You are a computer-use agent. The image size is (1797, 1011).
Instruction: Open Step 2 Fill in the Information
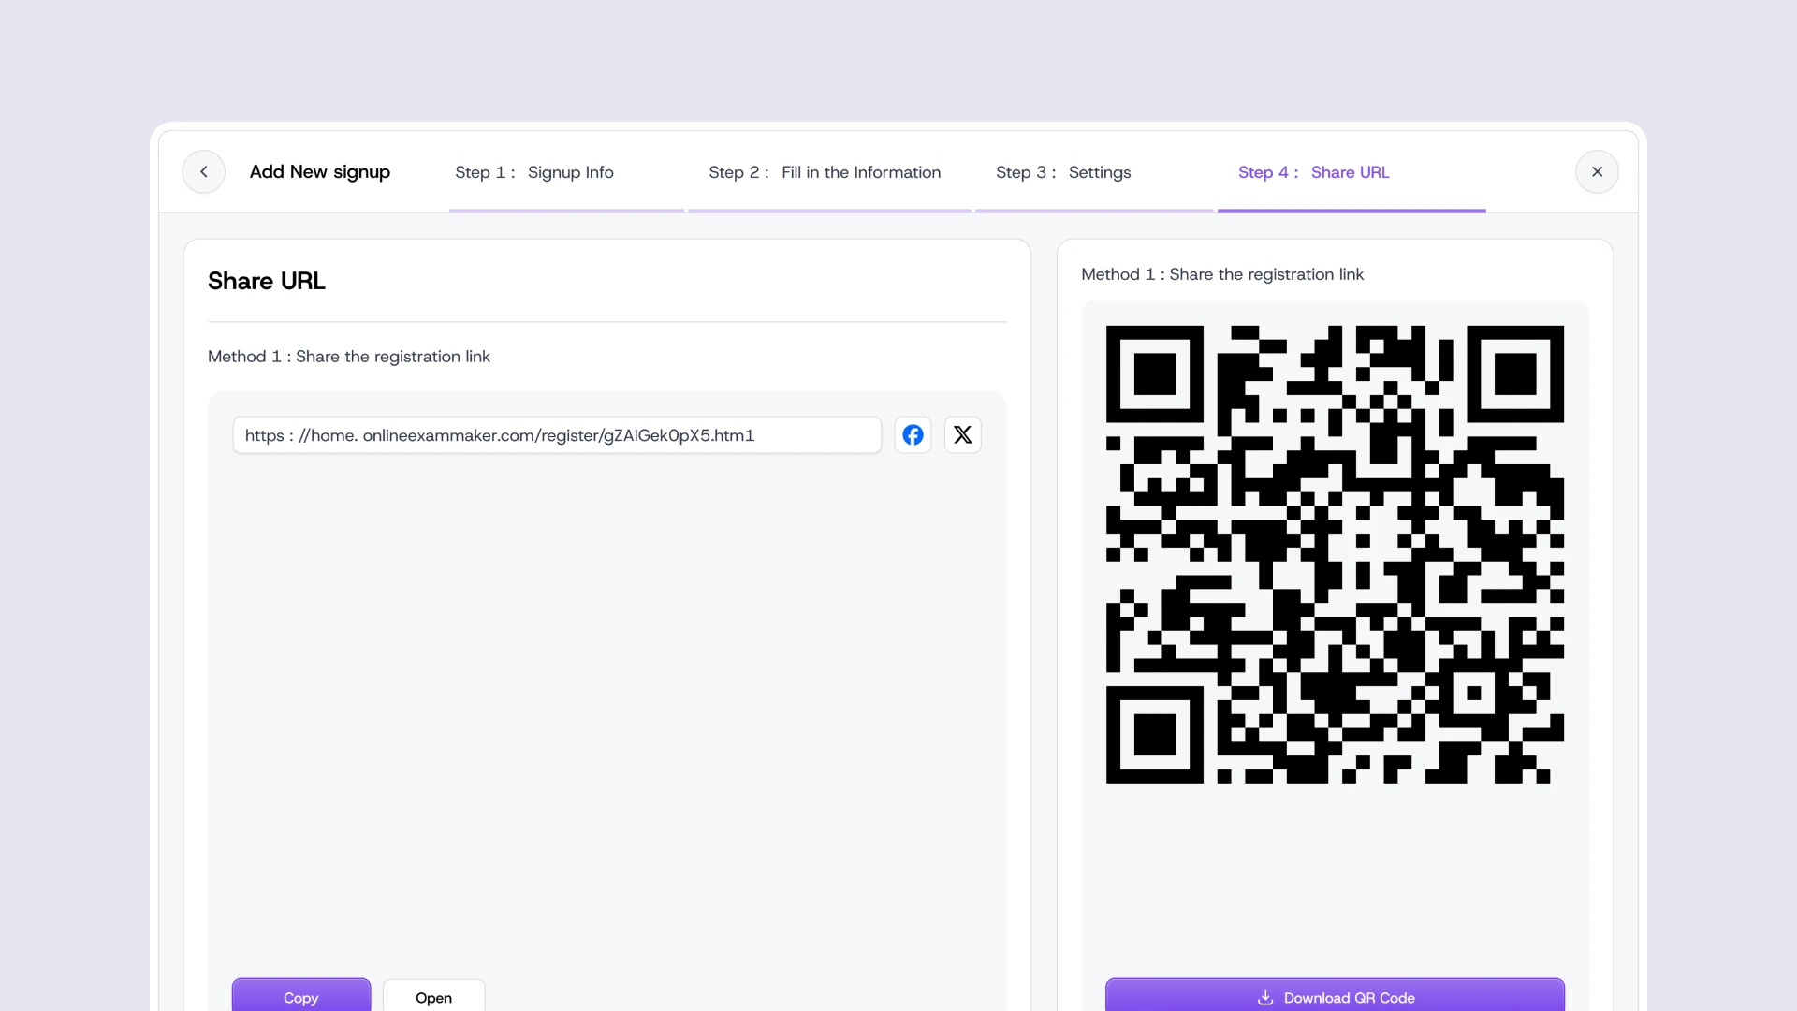pos(825,172)
